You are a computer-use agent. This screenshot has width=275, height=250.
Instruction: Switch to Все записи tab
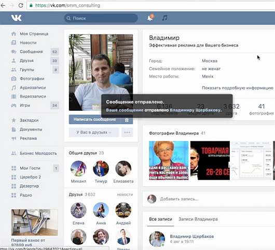160,219
